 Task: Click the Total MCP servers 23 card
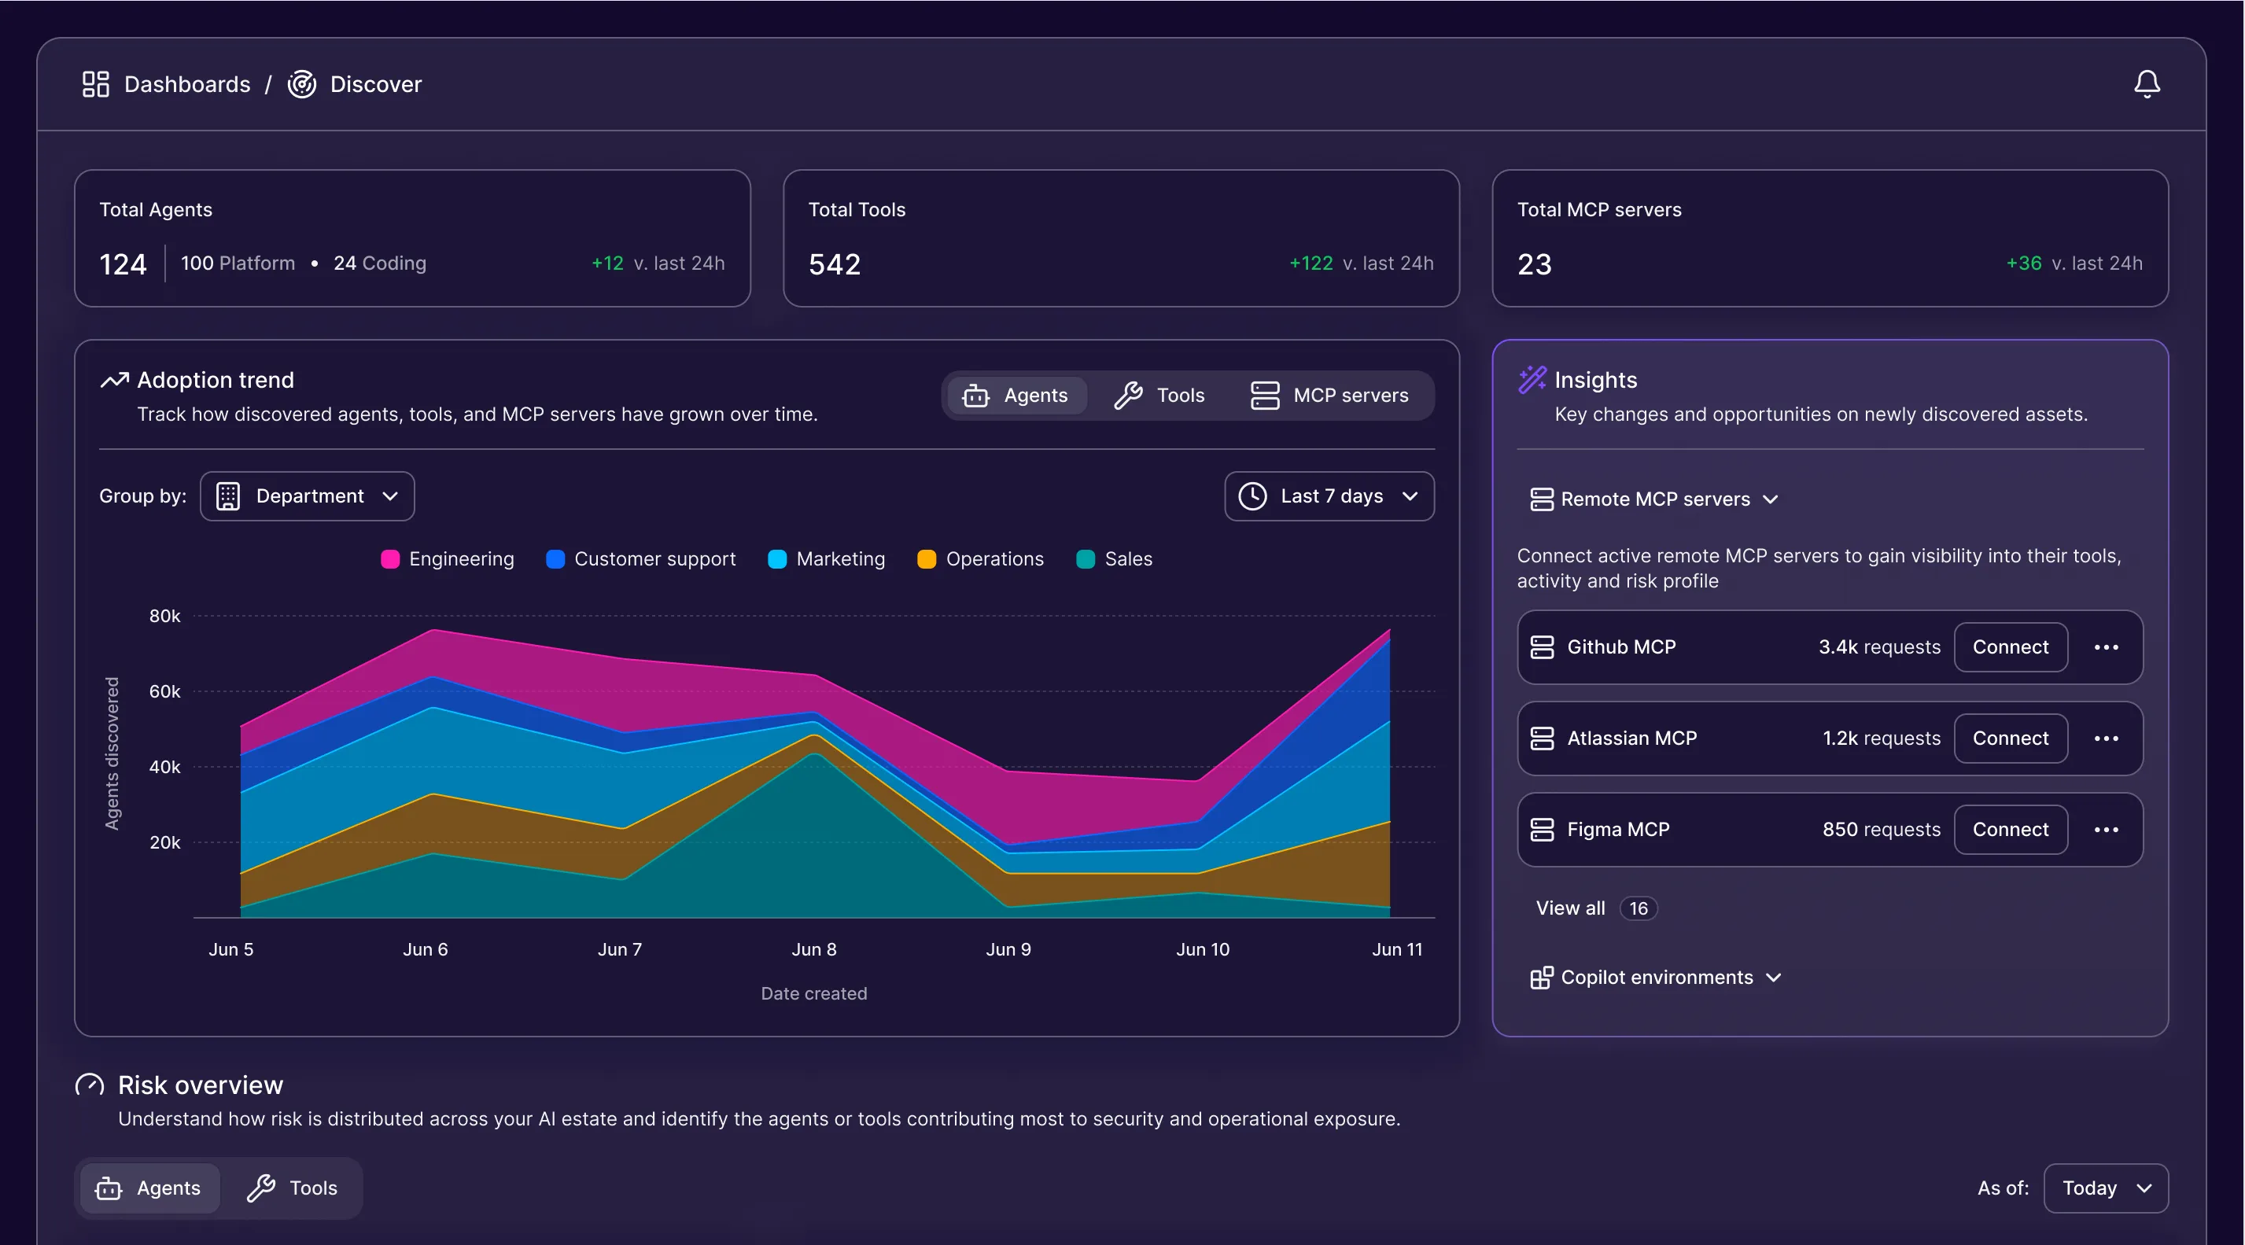pyautogui.click(x=1830, y=238)
